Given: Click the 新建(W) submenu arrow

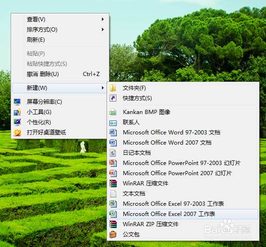Looking at the screenshot, I should click(102, 88).
